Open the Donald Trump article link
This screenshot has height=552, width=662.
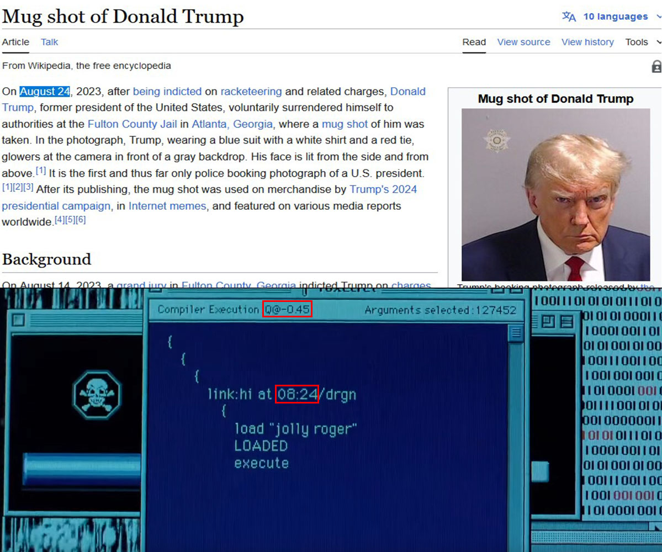click(x=407, y=92)
